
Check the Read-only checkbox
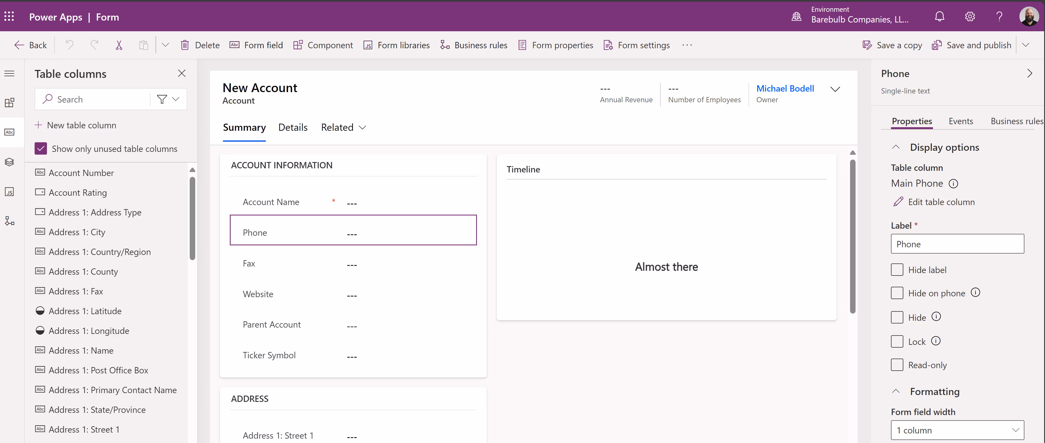pos(896,365)
